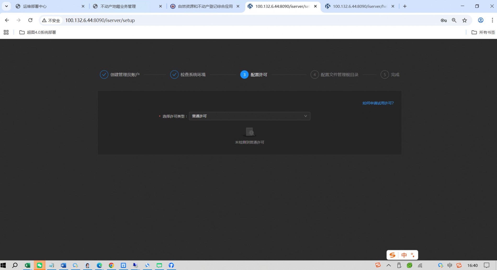Image resolution: width=497 pixels, height=270 pixels.
Task: Open the license type dropdown
Action: [x=249, y=116]
